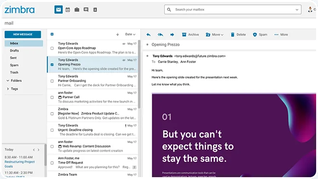
Task: Open the Time Off Request conversation
Action: coord(93,163)
